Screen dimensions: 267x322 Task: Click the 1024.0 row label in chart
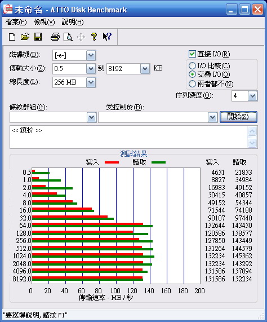[x=22, y=256]
